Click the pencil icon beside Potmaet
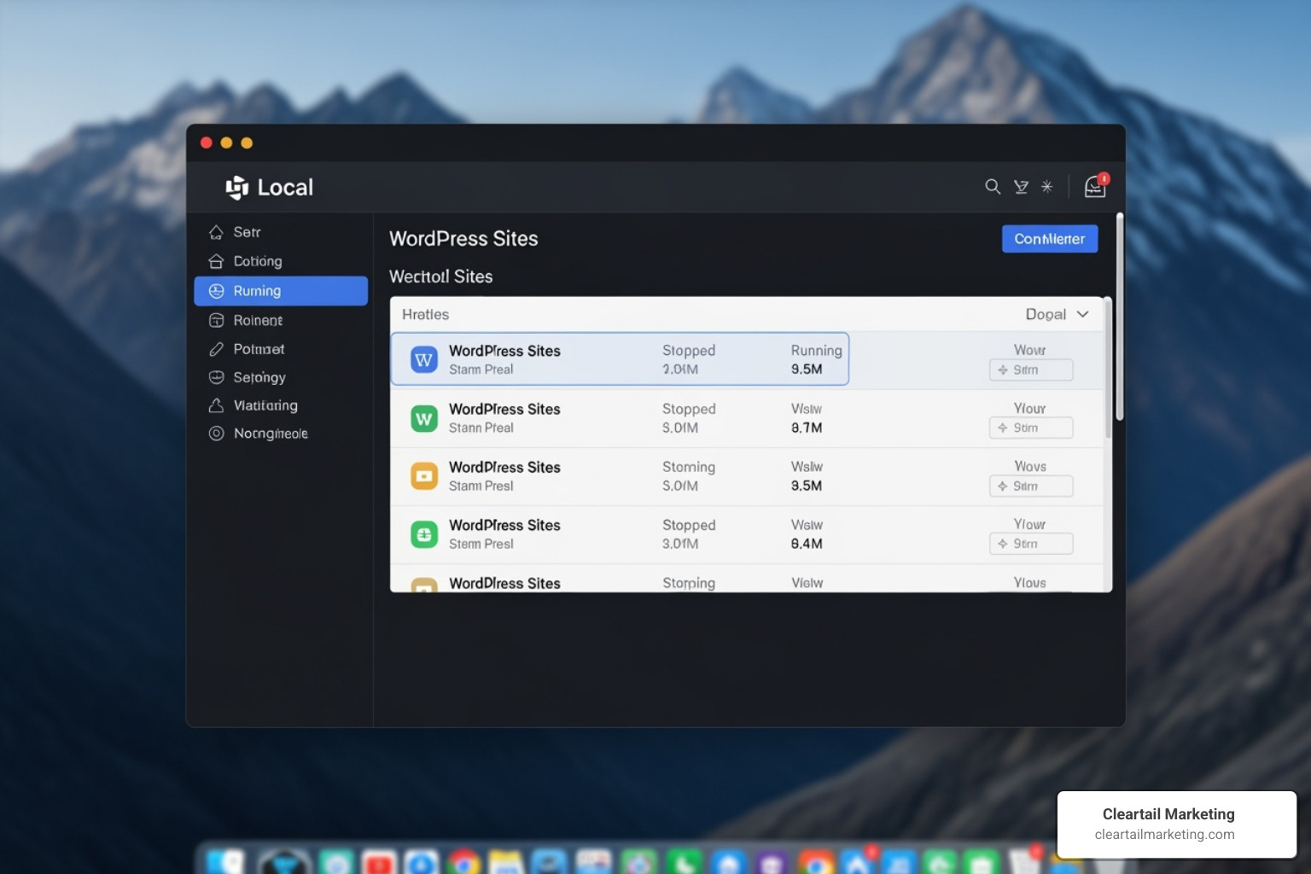Screen dimensions: 1311x874 point(216,349)
